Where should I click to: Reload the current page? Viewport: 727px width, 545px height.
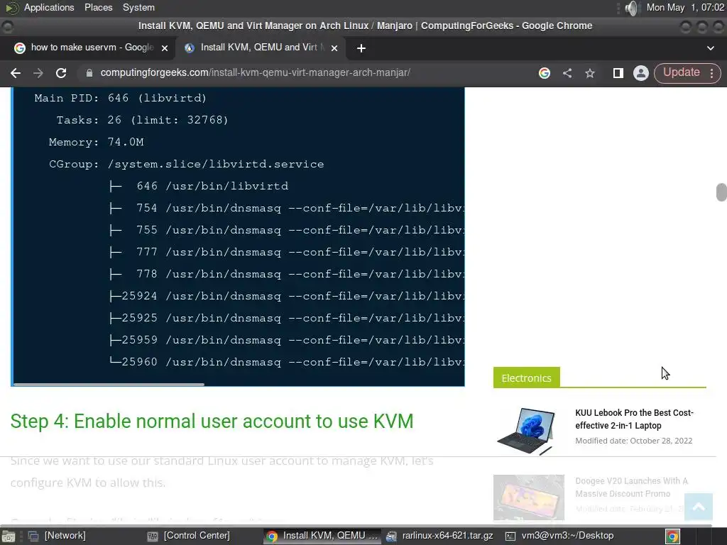click(x=61, y=73)
